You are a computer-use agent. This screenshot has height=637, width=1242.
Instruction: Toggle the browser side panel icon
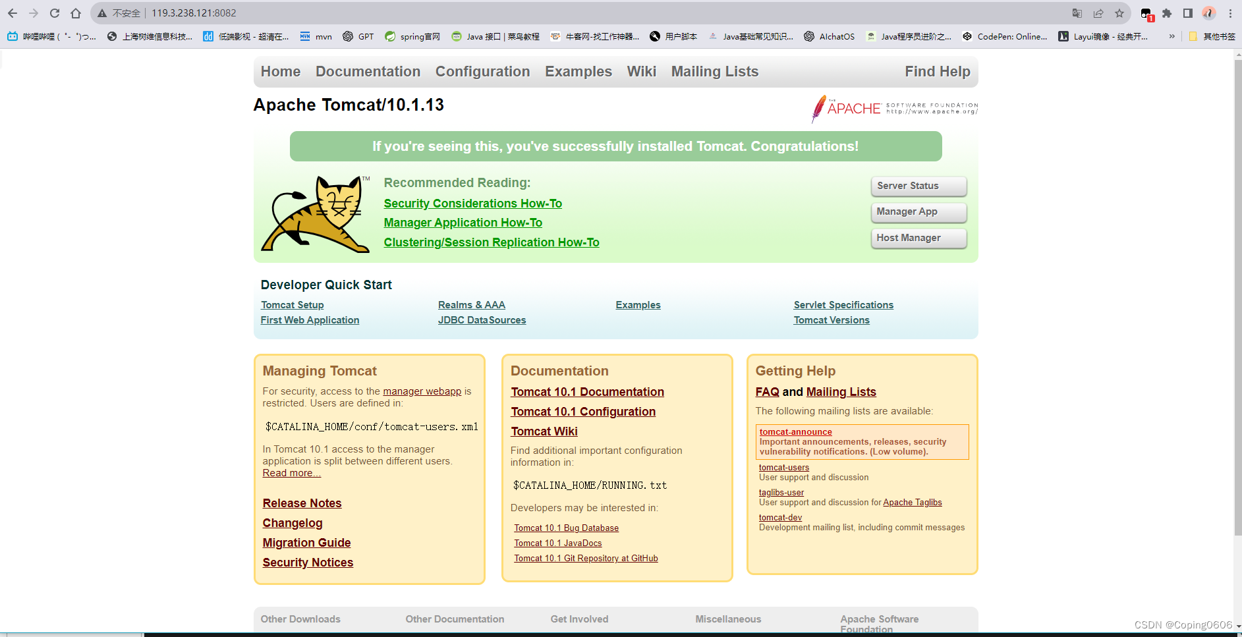pos(1188,13)
